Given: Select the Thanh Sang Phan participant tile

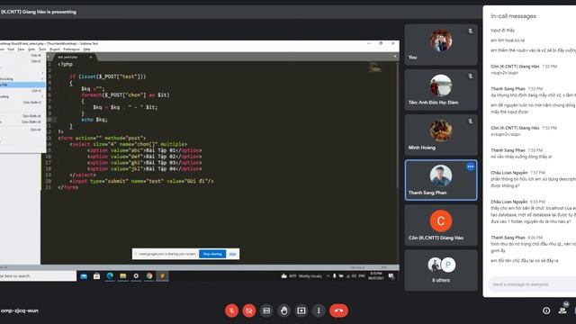Looking at the screenshot, I should pyautogui.click(x=441, y=180).
